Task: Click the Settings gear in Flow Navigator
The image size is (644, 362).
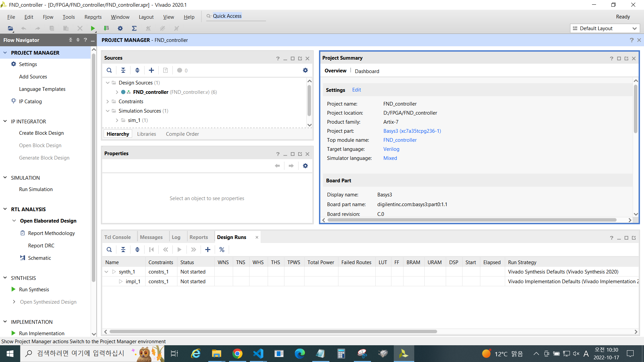Action: [14, 64]
